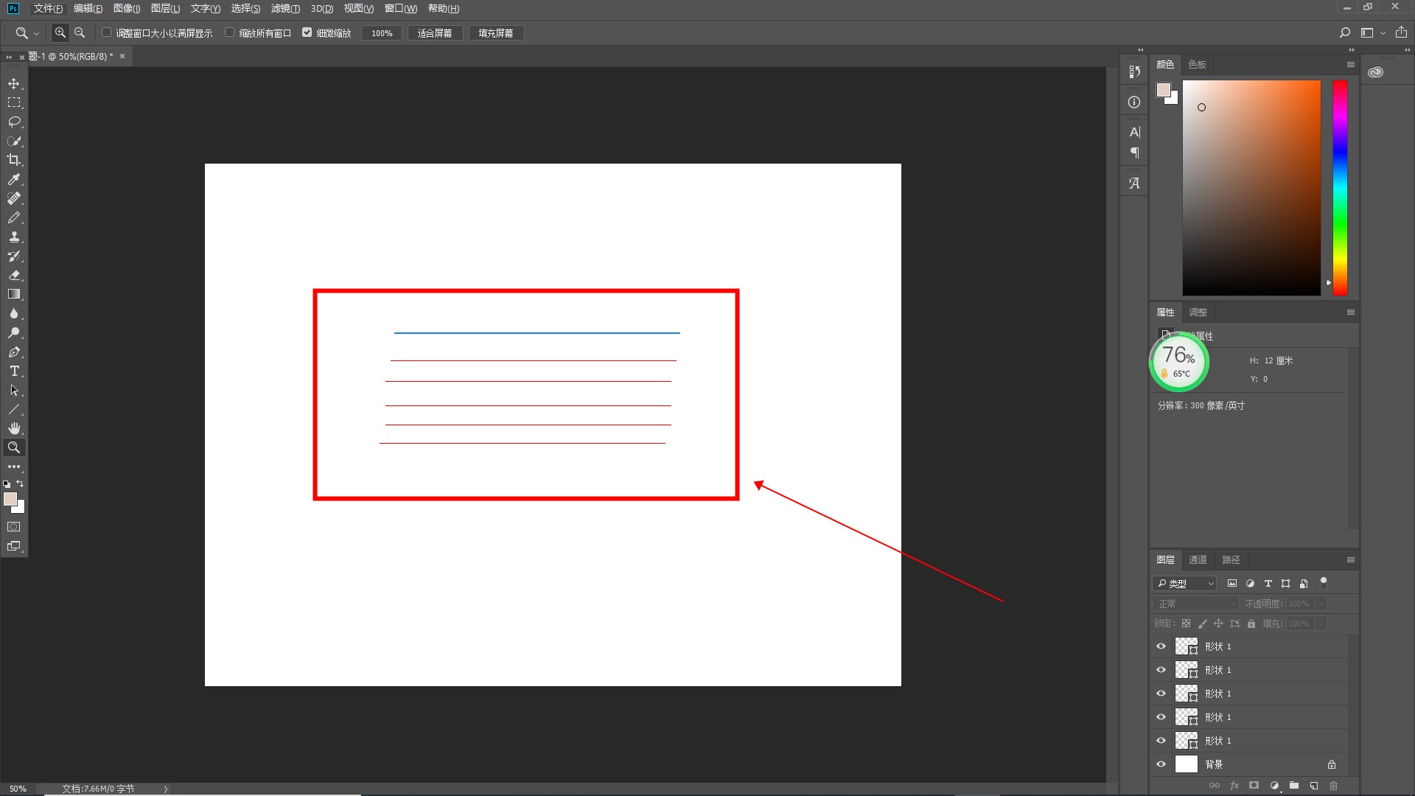Click the delete layer trash icon
The height and width of the screenshot is (796, 1415).
click(1333, 786)
